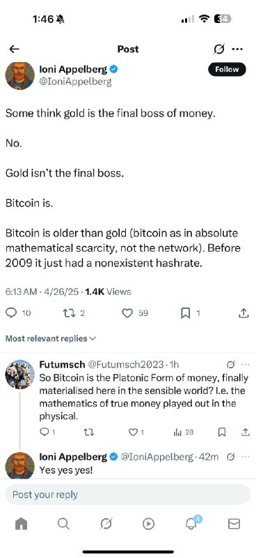Open @IoniAppelberg profile handle
256x558 pixels.
[75, 82]
